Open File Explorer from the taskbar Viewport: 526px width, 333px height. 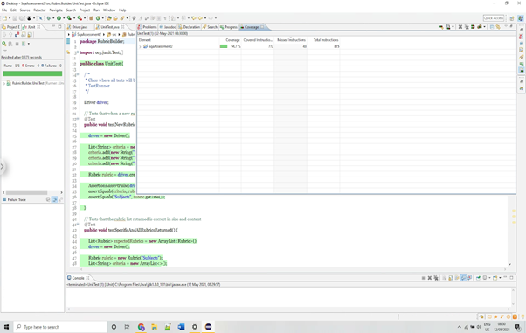tap(155, 327)
